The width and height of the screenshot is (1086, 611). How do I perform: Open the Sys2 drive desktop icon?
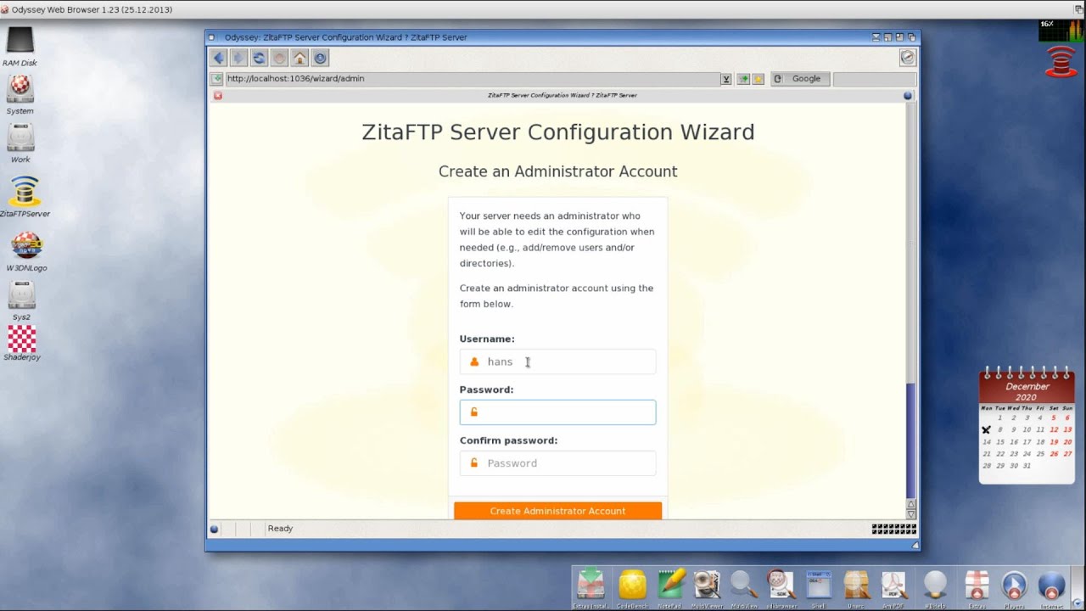coord(21,300)
